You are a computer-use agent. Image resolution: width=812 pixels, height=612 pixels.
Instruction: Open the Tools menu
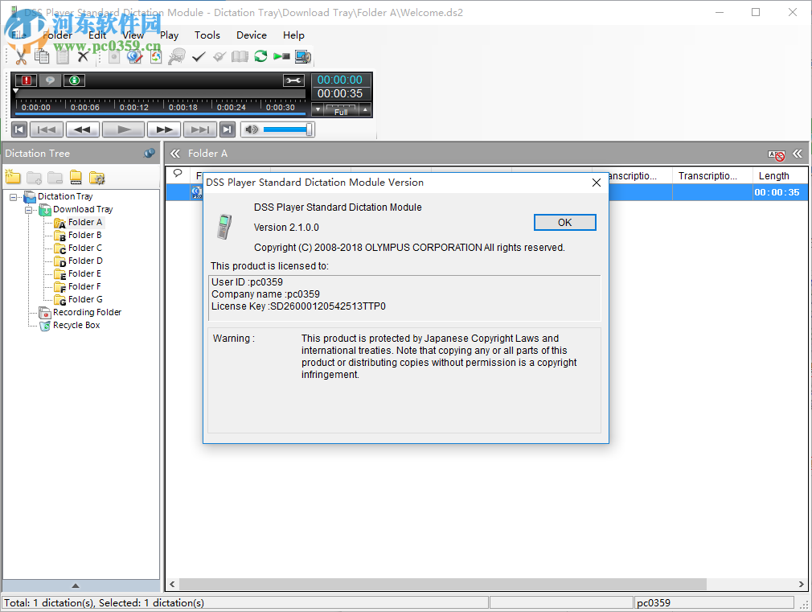(x=207, y=35)
